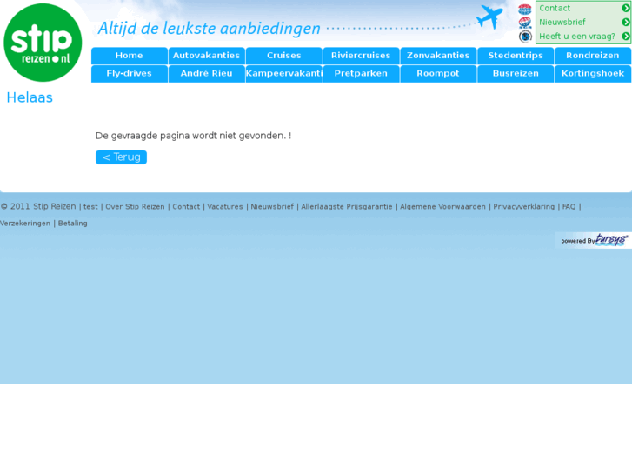Click the badge icon beside the Contact link
This screenshot has height=474, width=632.
525,9
